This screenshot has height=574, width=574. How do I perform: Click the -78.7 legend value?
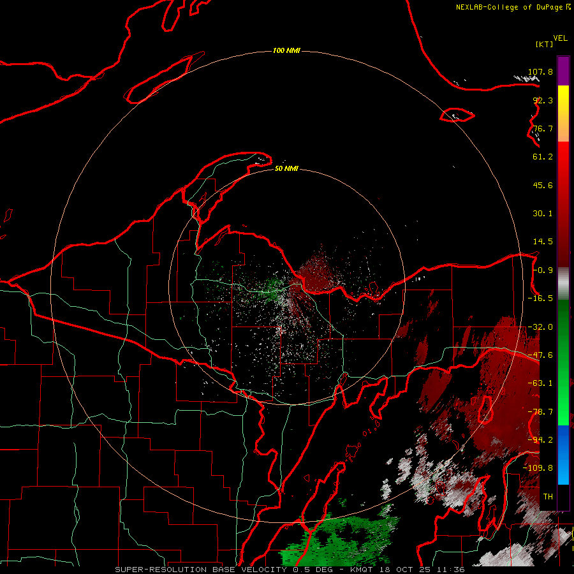tap(540, 412)
